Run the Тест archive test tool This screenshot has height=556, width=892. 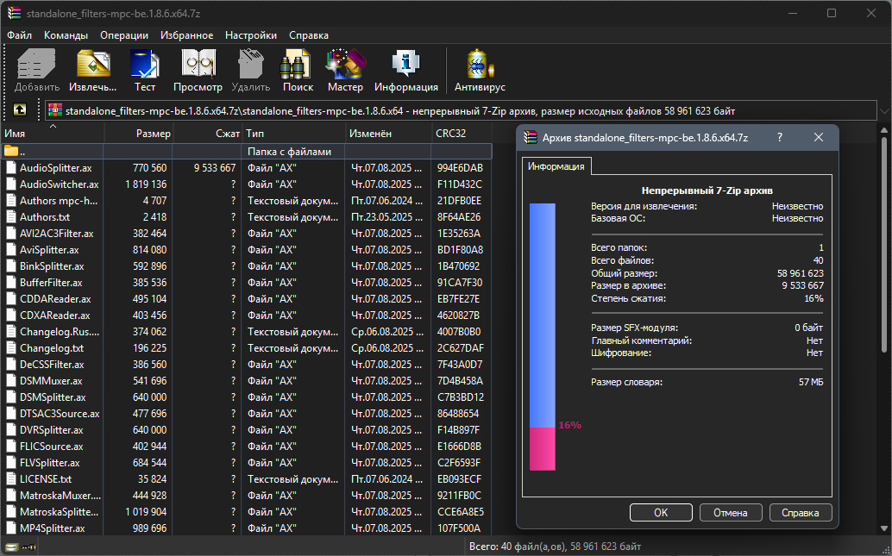coord(144,63)
